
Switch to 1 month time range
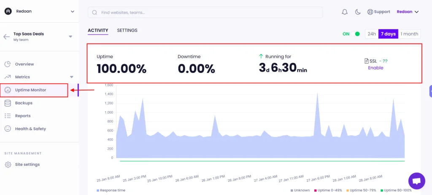pyautogui.click(x=409, y=34)
